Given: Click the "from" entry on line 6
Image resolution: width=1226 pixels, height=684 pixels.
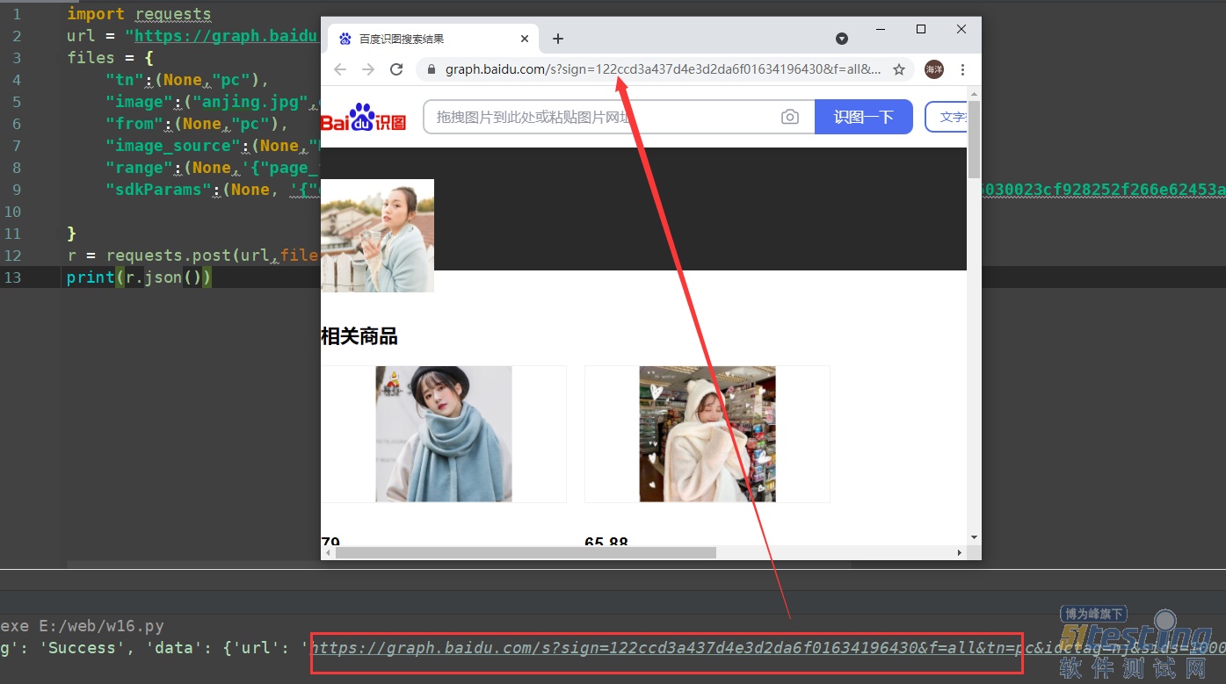Looking at the screenshot, I should point(197,124).
